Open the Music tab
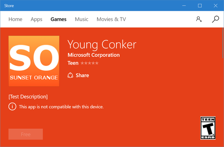Viewport: 224px width, 147px height. (81, 19)
